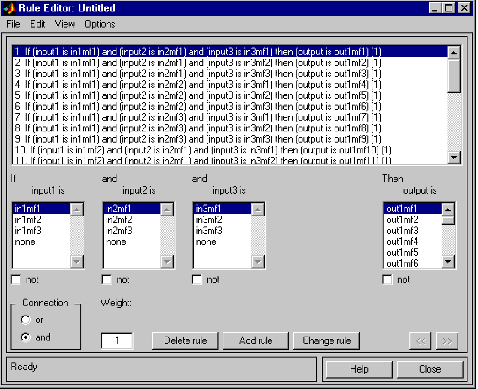Click the MATLAB icon in the title bar
Screen dimensions: 478x389
[10, 8]
